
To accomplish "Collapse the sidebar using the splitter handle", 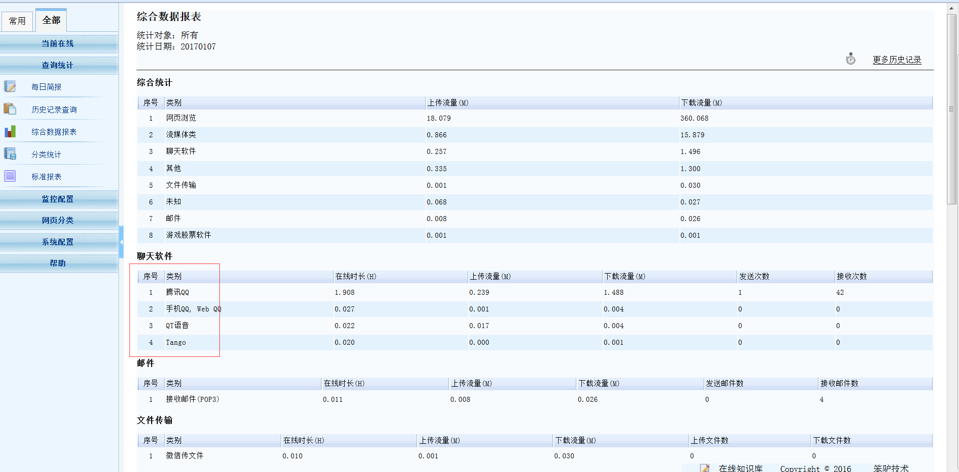I will 121,242.
